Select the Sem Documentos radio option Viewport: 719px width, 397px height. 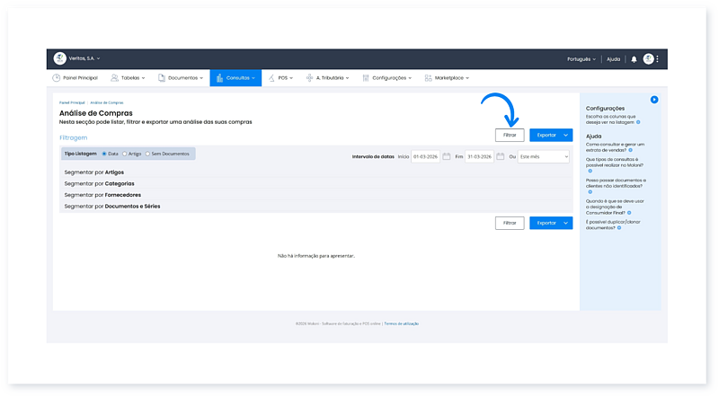tap(147, 154)
